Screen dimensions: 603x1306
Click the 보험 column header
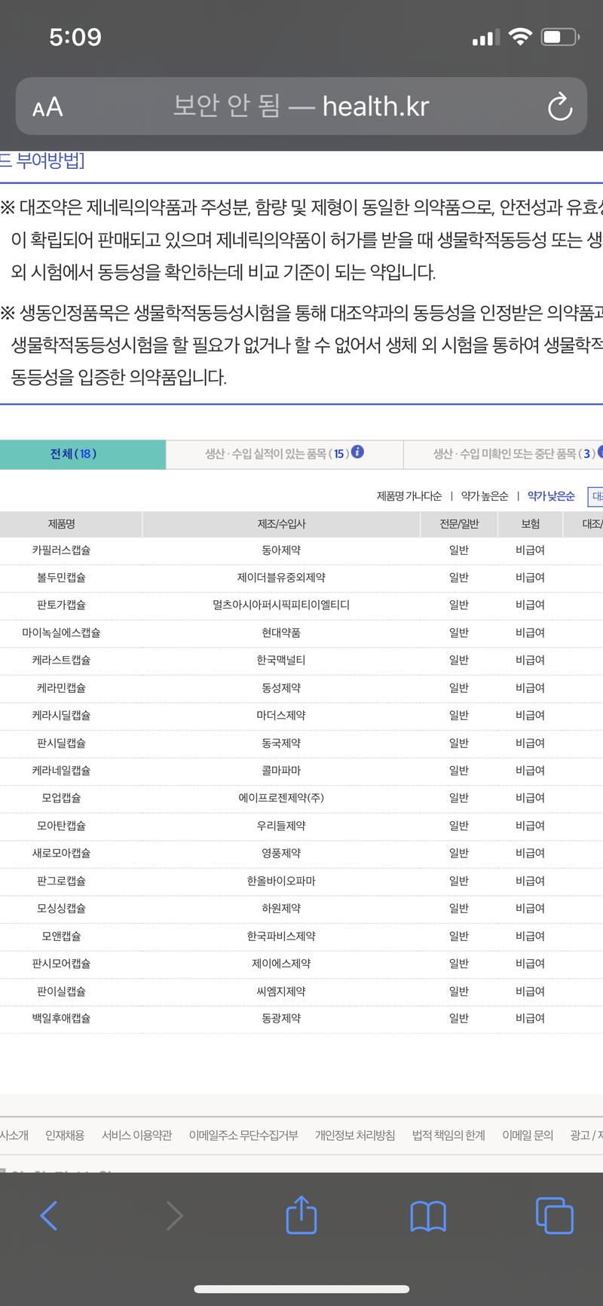point(531,524)
